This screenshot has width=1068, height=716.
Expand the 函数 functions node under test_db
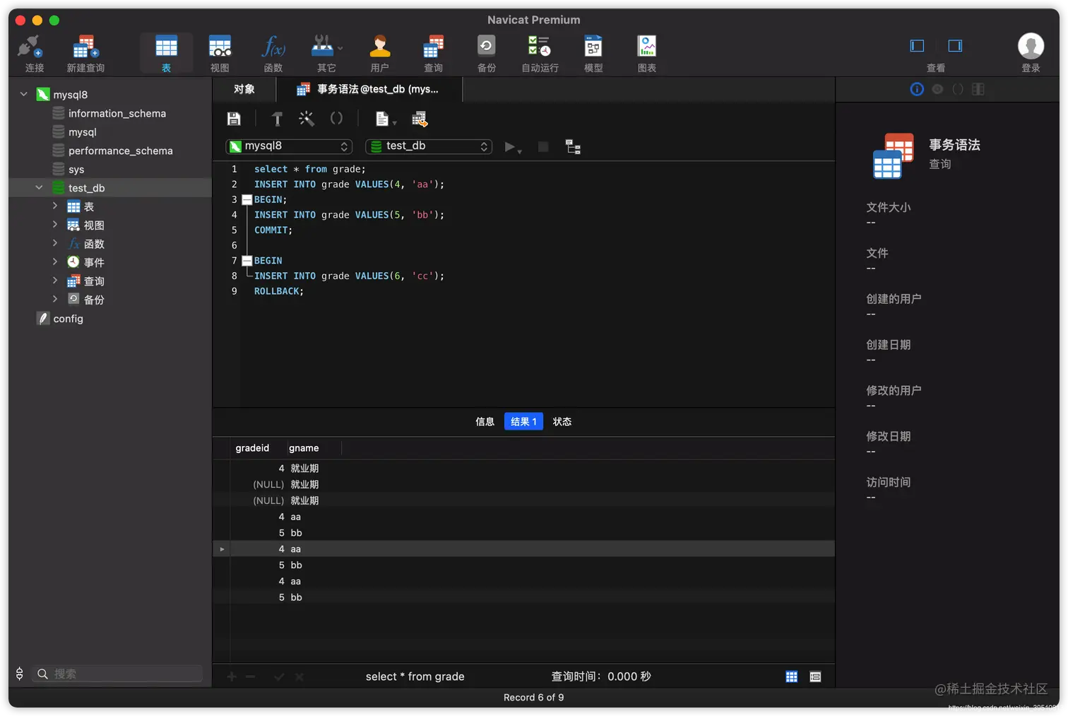pyautogui.click(x=55, y=243)
